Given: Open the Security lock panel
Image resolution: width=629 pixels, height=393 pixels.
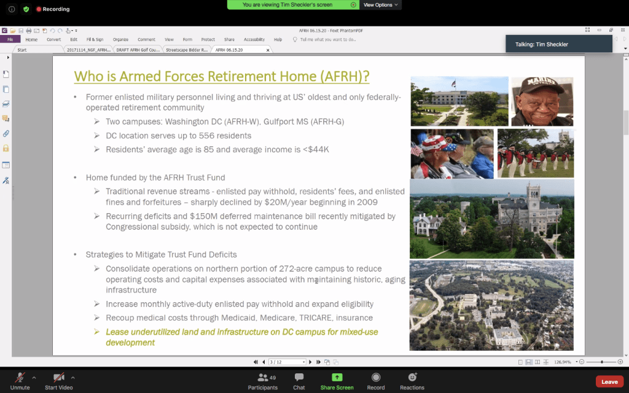Looking at the screenshot, I should (x=6, y=149).
